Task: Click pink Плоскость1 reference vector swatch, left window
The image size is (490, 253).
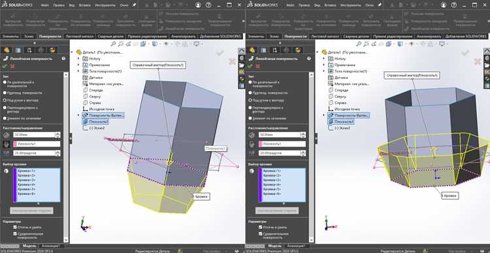Action: [14, 144]
